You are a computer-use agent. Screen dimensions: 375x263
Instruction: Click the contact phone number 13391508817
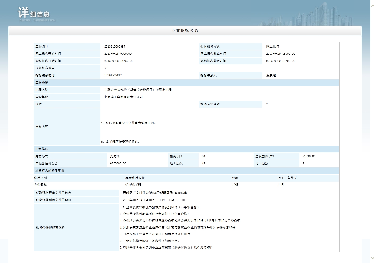pyautogui.click(x=113, y=75)
